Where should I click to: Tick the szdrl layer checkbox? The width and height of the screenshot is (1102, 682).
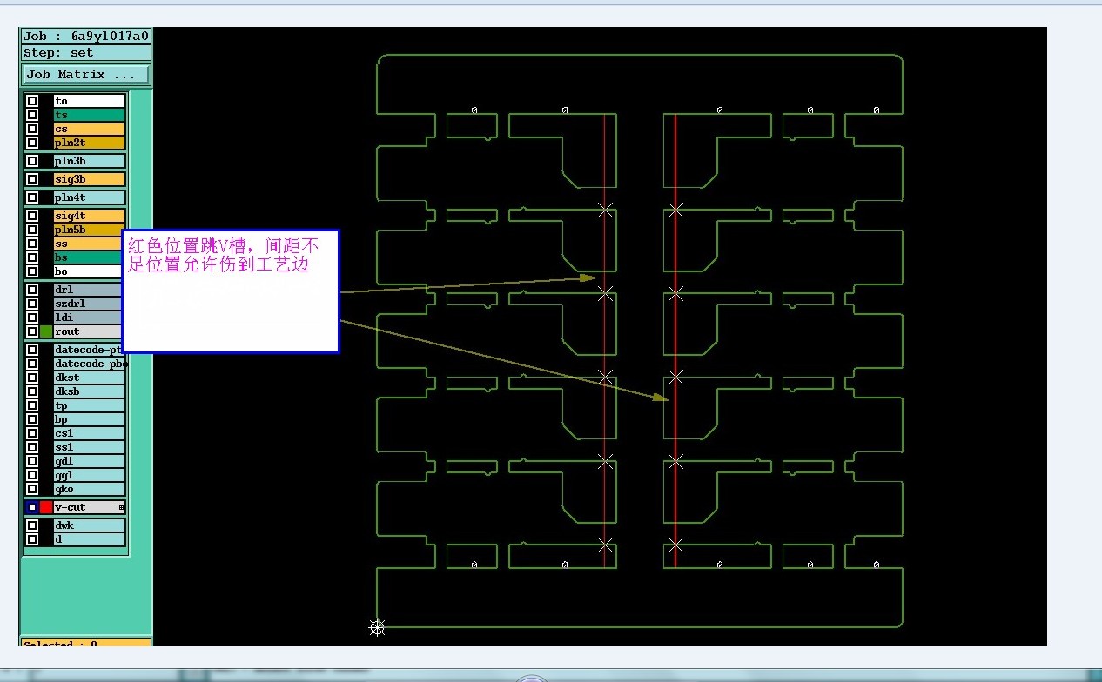32,304
